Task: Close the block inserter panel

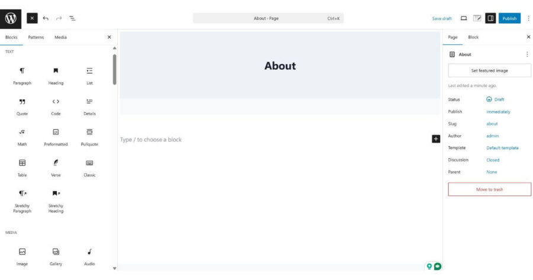Action: click(109, 37)
